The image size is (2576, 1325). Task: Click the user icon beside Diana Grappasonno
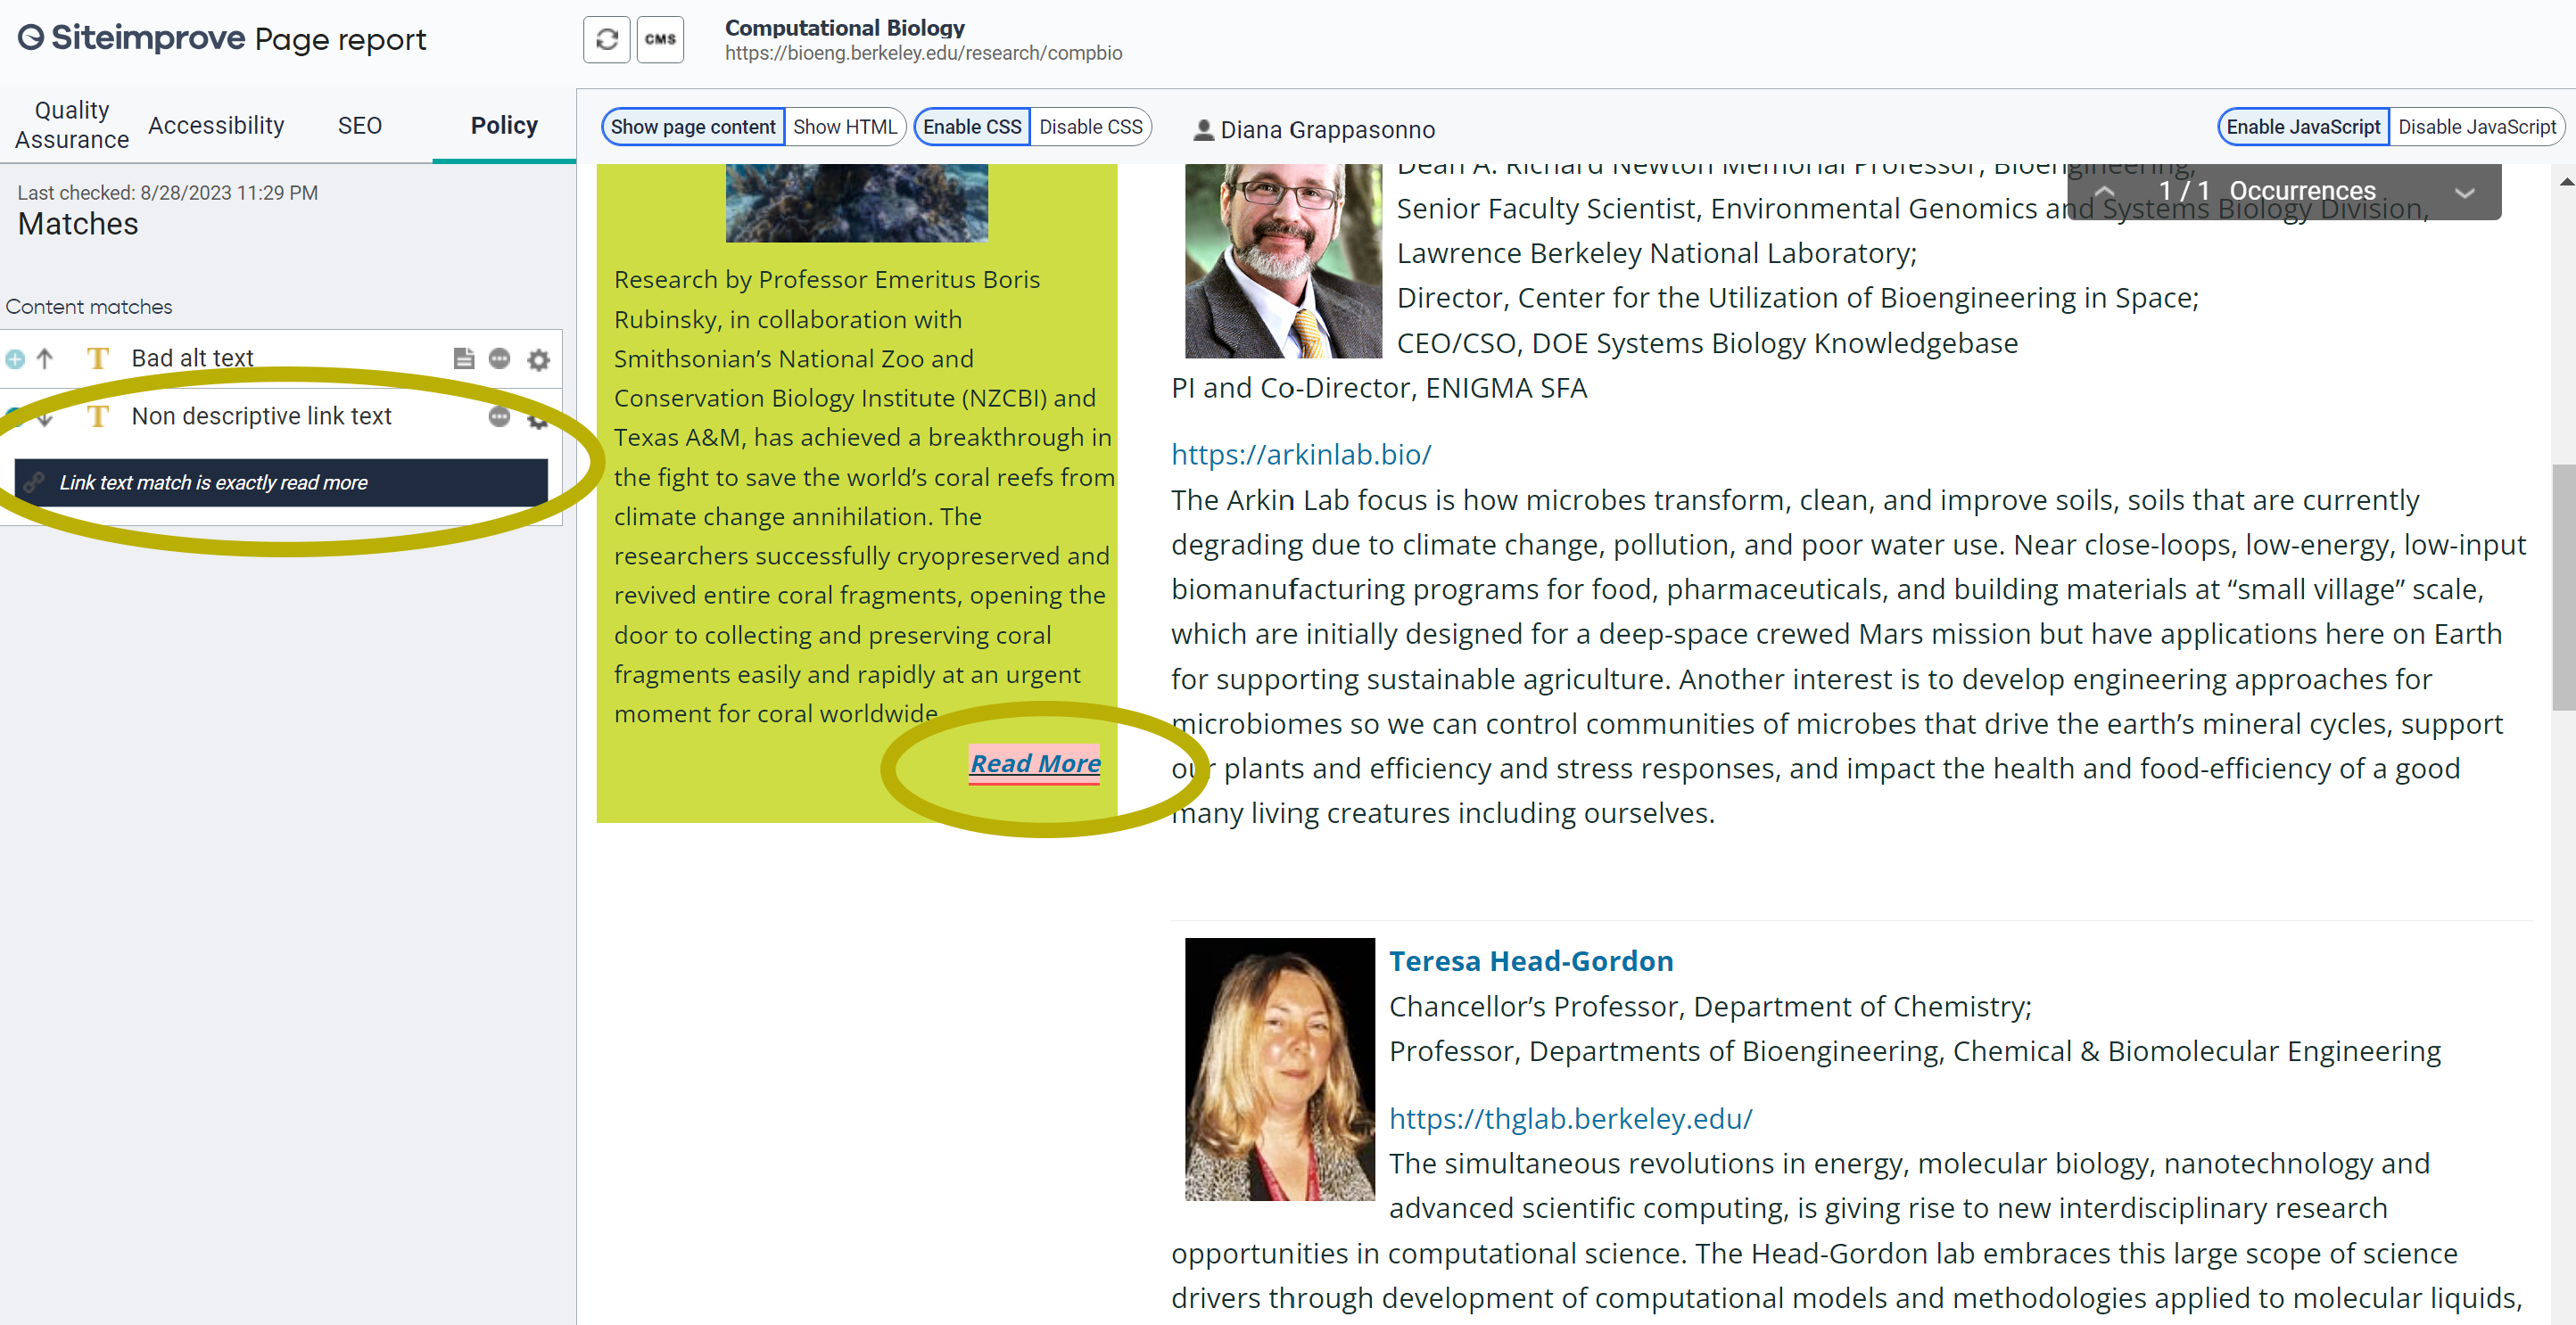click(1203, 129)
